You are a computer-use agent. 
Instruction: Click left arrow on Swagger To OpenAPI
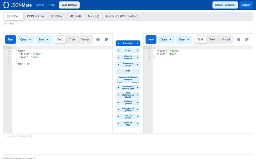click(118, 110)
